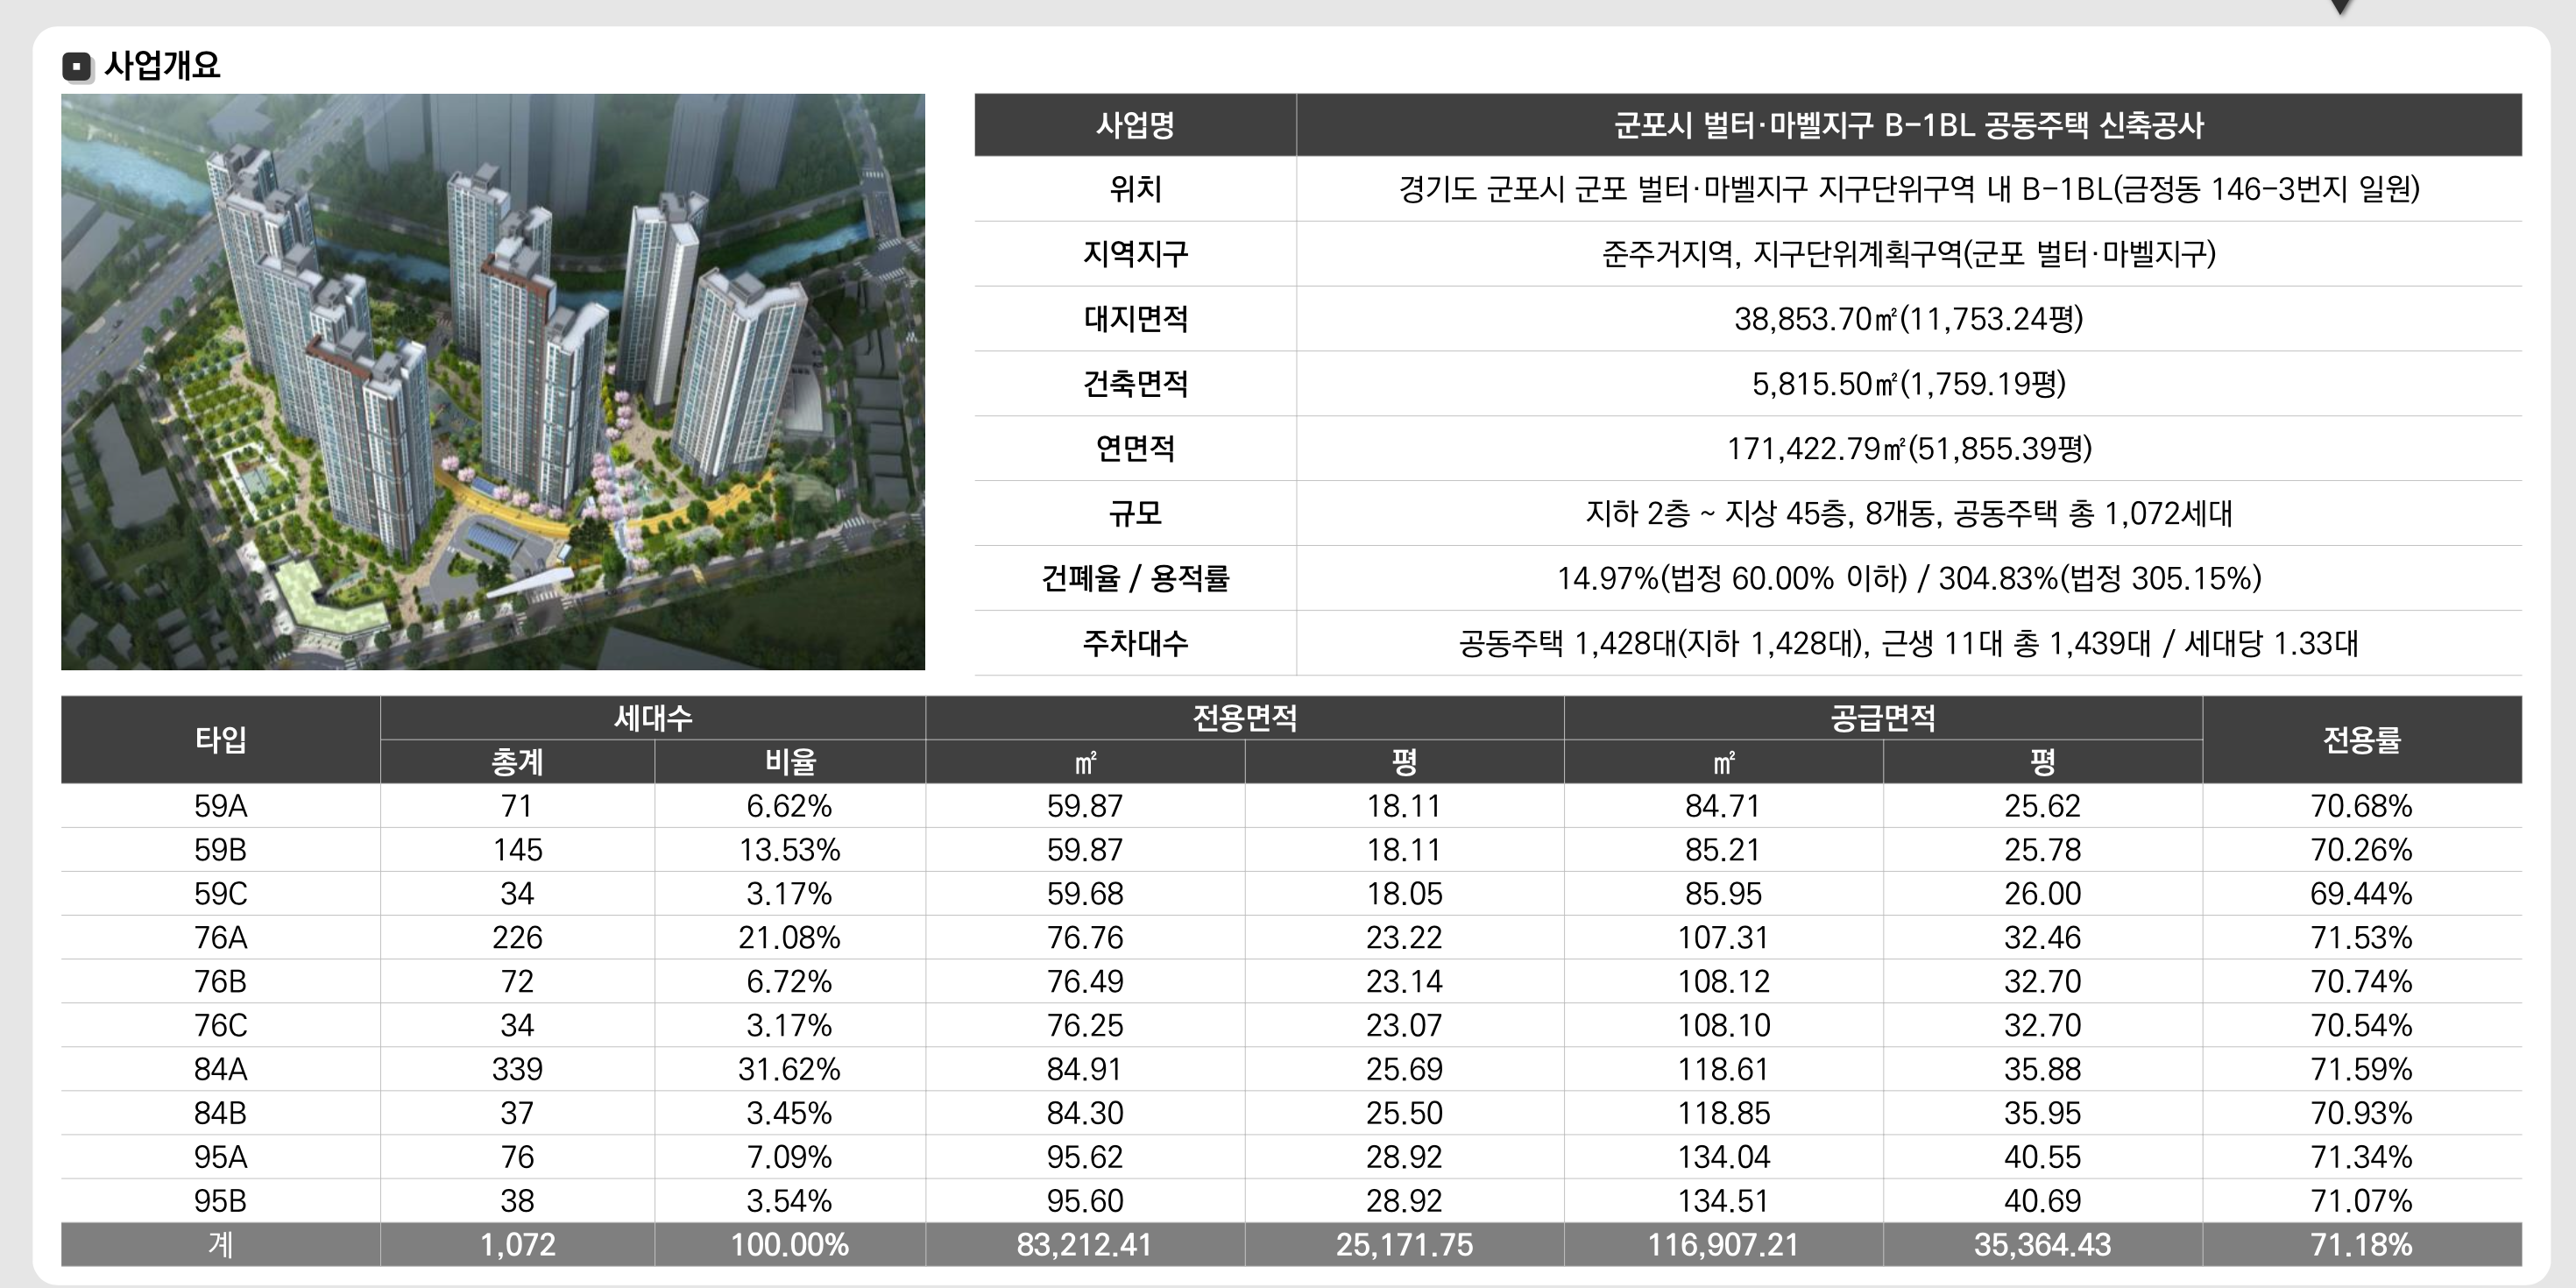The height and width of the screenshot is (1288, 2576).
Task: Select the 84A household count 339
Action: tap(517, 1069)
